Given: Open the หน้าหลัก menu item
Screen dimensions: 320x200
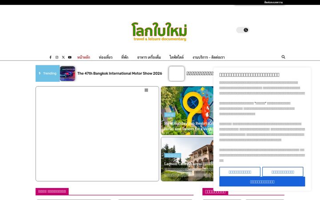Looking at the screenshot, I should point(84,57).
